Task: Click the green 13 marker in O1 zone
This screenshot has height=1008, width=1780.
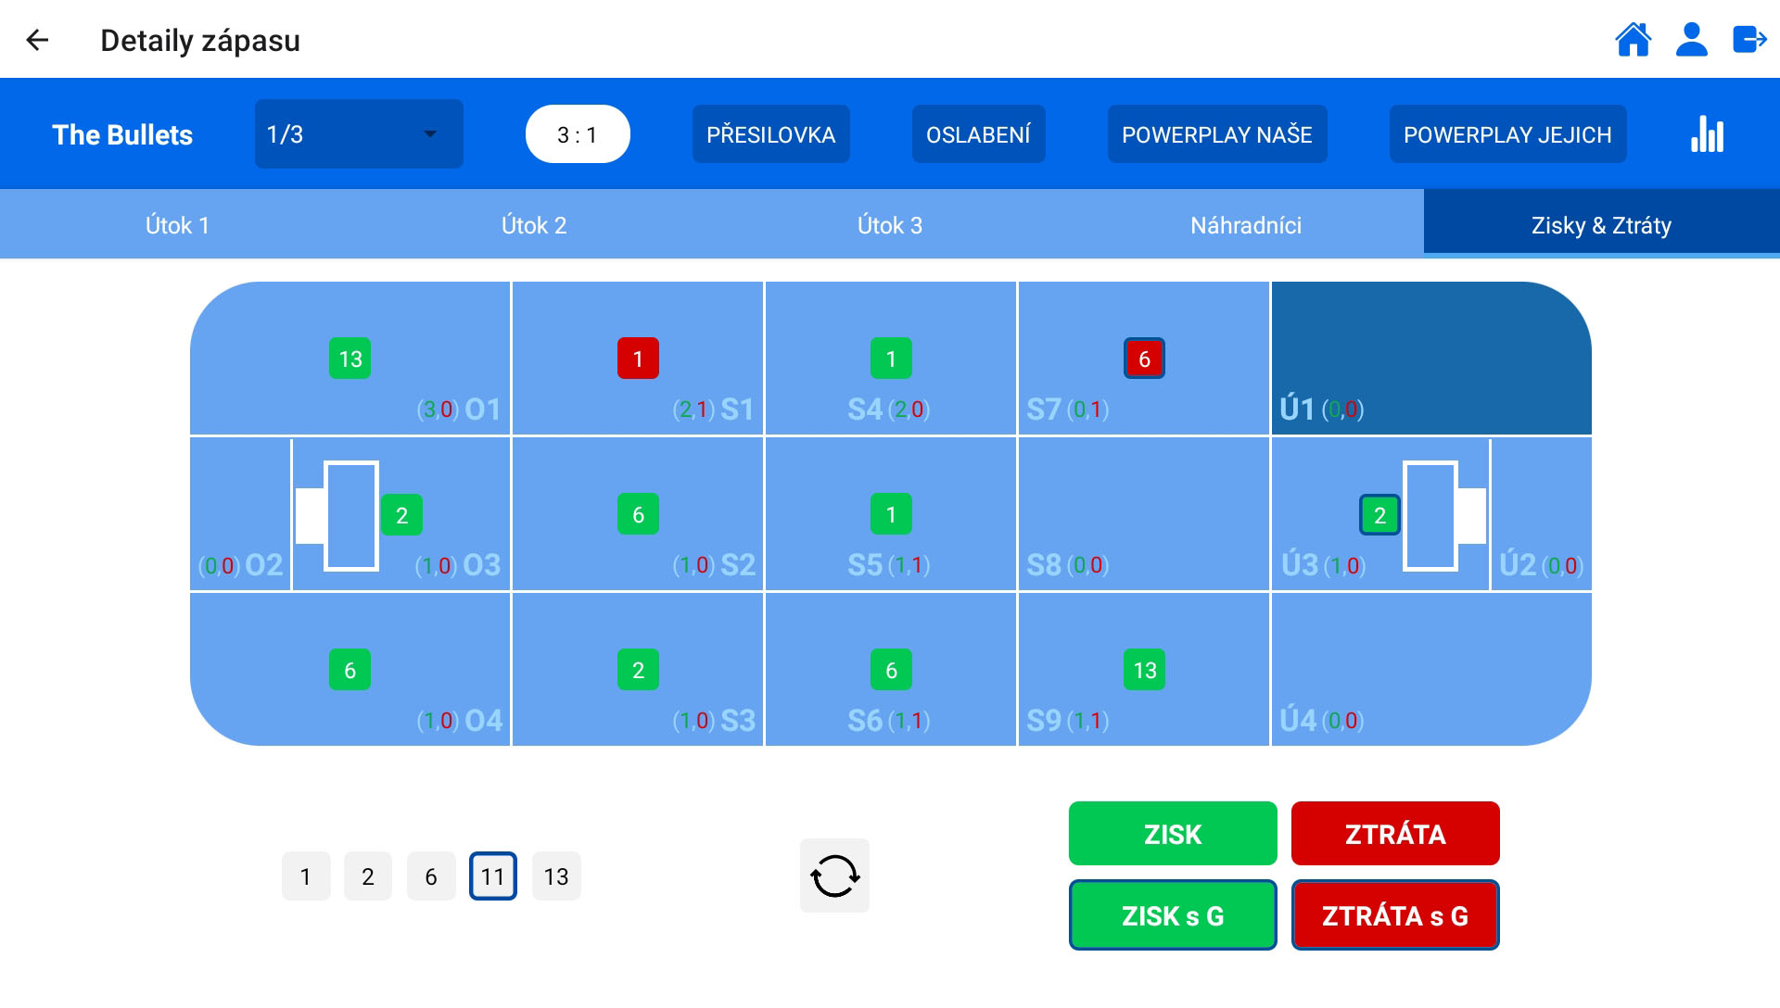Action: click(x=350, y=359)
